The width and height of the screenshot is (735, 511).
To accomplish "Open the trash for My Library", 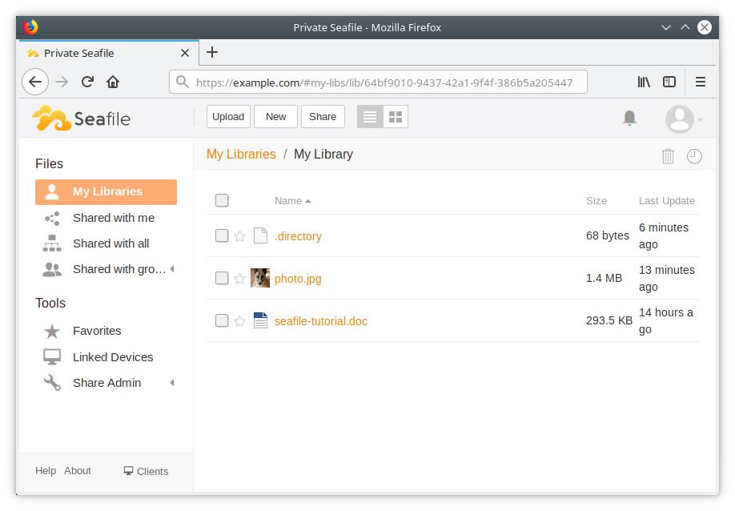I will (x=669, y=157).
